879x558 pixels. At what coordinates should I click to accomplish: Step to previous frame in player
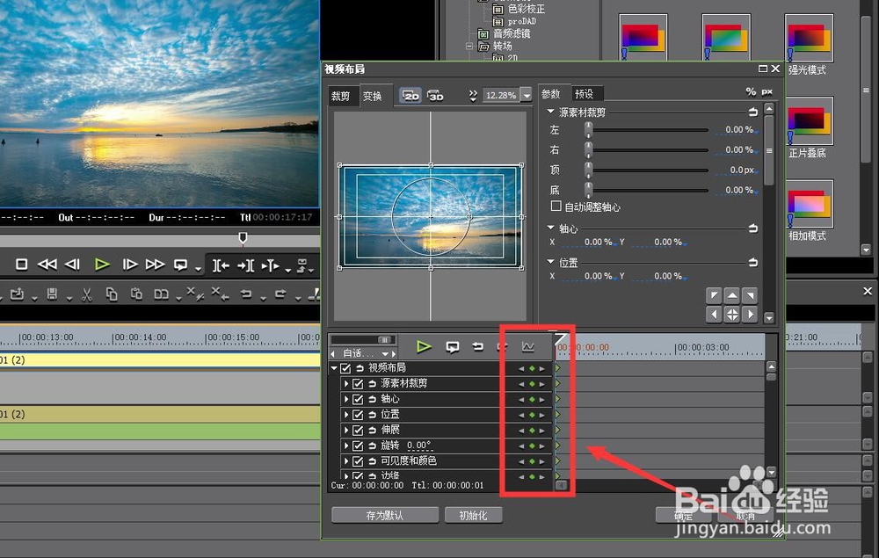(x=72, y=265)
